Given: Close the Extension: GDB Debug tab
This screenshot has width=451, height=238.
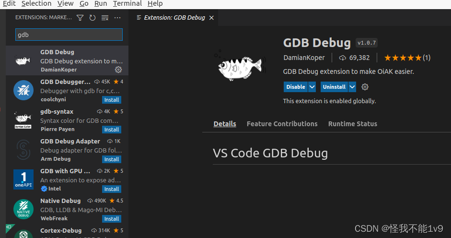Looking at the screenshot, I should point(211,18).
